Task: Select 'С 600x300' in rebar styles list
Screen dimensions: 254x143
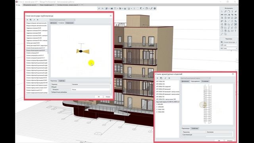Action: [167, 104]
